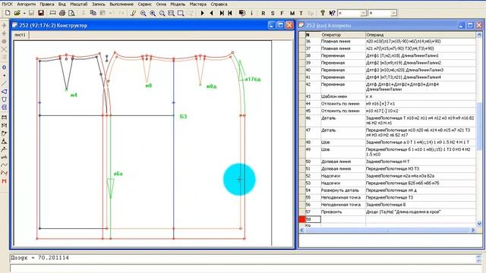486x273 pixels.
Task: Open the Мастера menu
Action: 197,5
